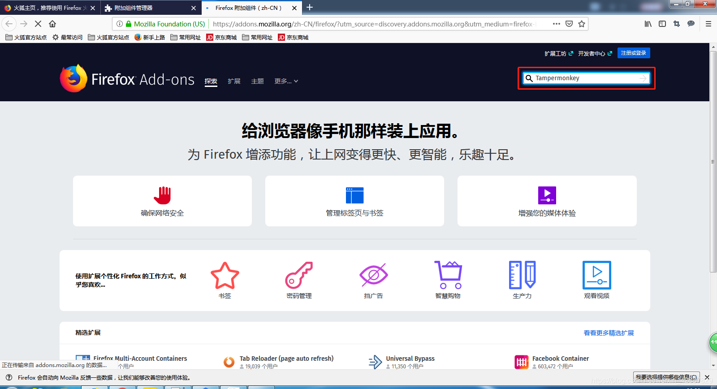Open site information icon in address bar
The width and height of the screenshot is (717, 389).
tap(120, 24)
